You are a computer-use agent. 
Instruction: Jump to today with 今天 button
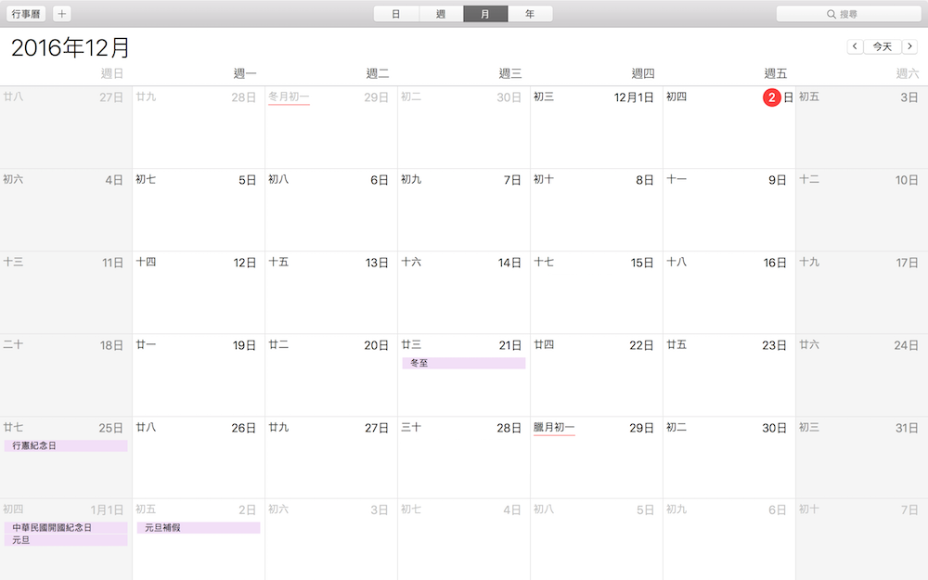pos(882,46)
